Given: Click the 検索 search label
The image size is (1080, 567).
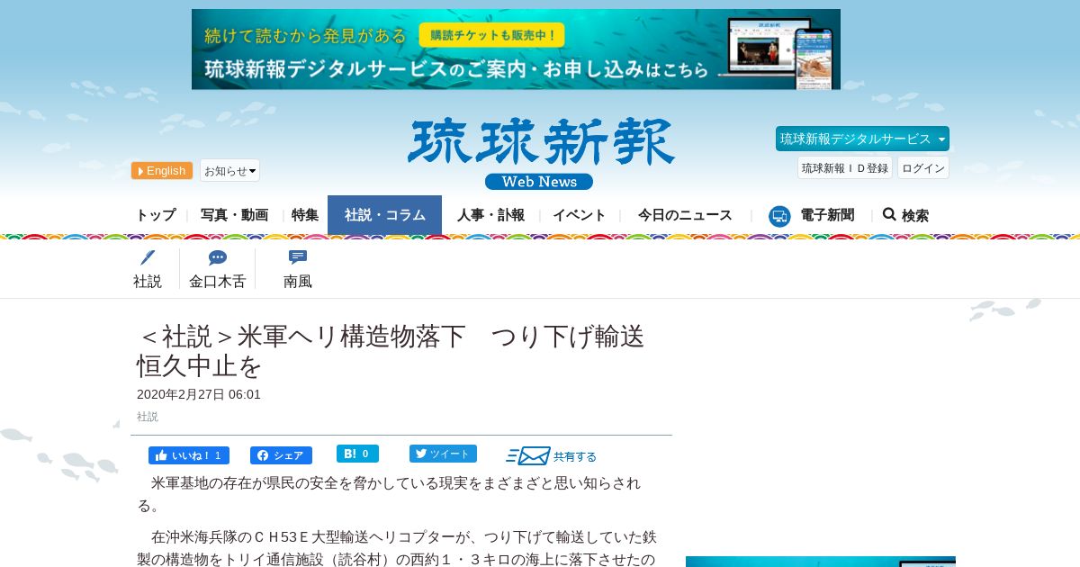Looking at the screenshot, I should 915,216.
